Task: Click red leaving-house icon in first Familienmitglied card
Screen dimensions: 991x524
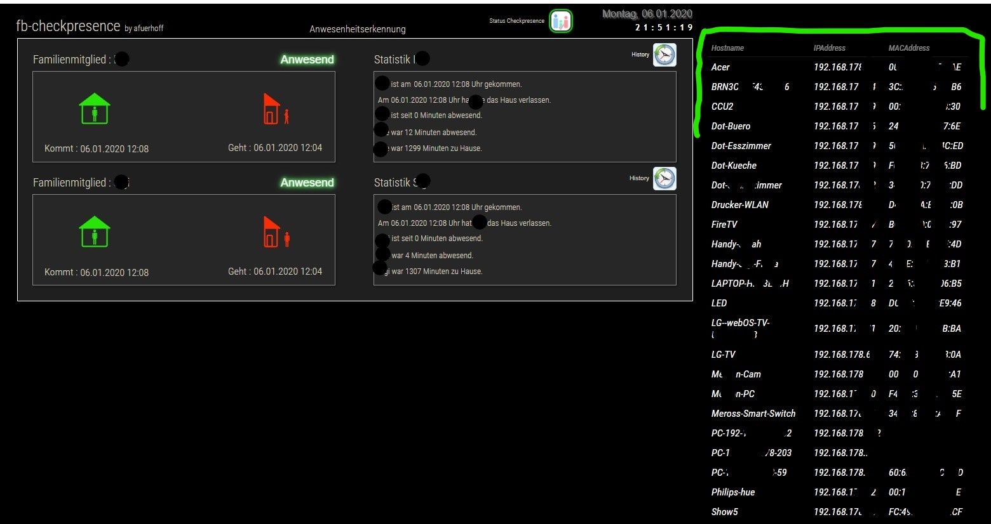Action: click(276, 108)
